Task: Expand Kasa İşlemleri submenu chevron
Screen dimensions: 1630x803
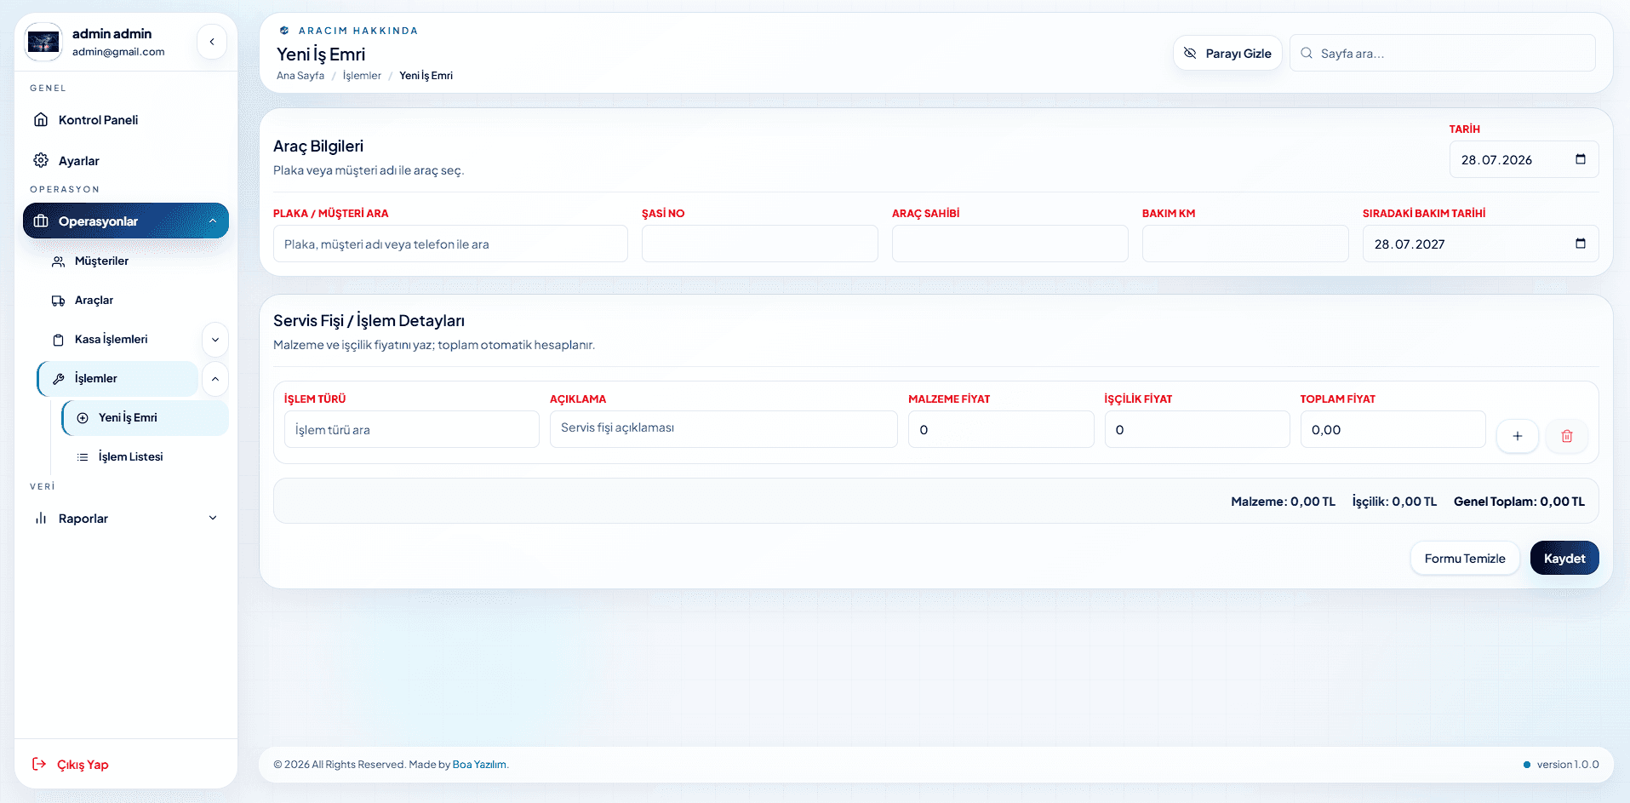Action: pyautogui.click(x=215, y=340)
